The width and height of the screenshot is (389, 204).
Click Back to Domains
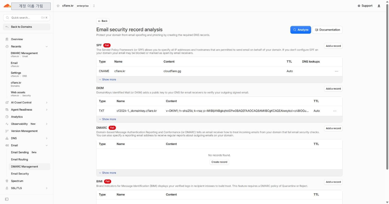coord(26,27)
